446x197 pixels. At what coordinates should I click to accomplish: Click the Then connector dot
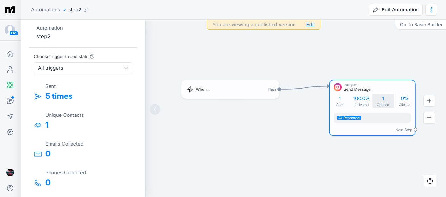click(x=279, y=89)
